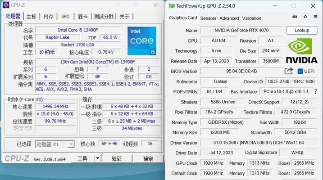Click the 工具 button in CPU-Z
This screenshot has height=180, width=323.
[x=82, y=158]
